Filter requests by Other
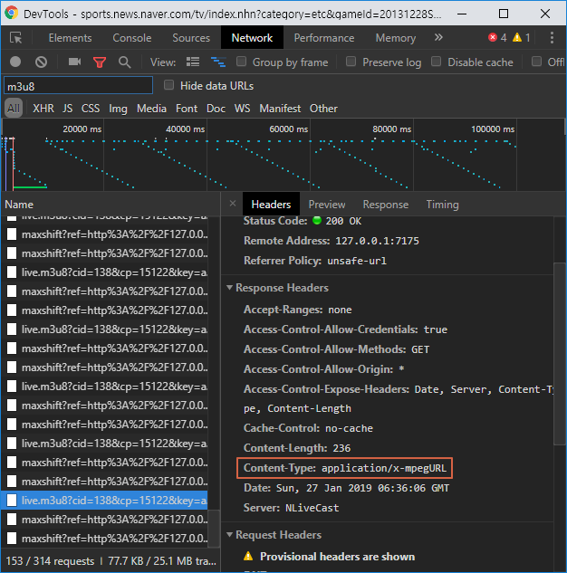Viewport: 567px width, 573px height. tap(323, 109)
